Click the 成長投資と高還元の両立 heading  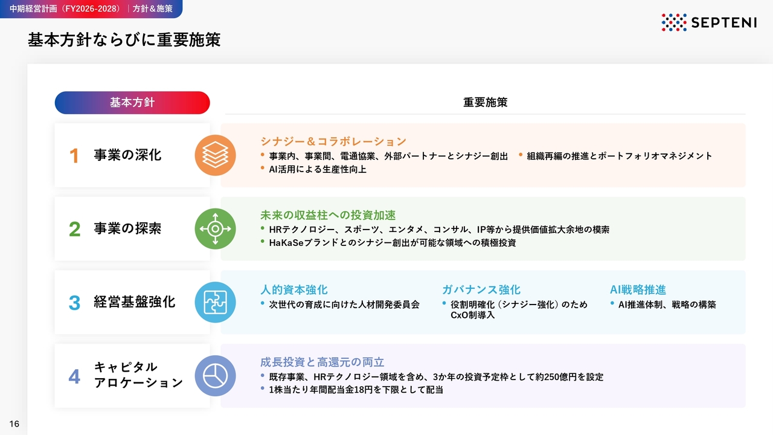pyautogui.click(x=322, y=362)
